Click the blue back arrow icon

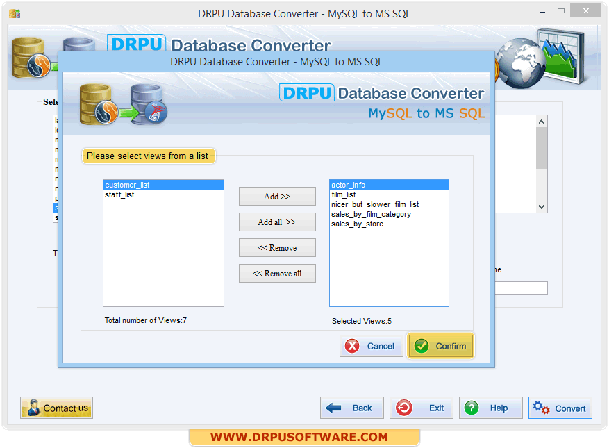click(x=333, y=408)
